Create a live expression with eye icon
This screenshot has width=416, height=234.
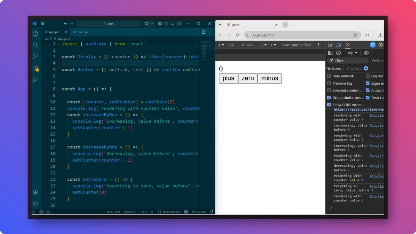pos(366,53)
